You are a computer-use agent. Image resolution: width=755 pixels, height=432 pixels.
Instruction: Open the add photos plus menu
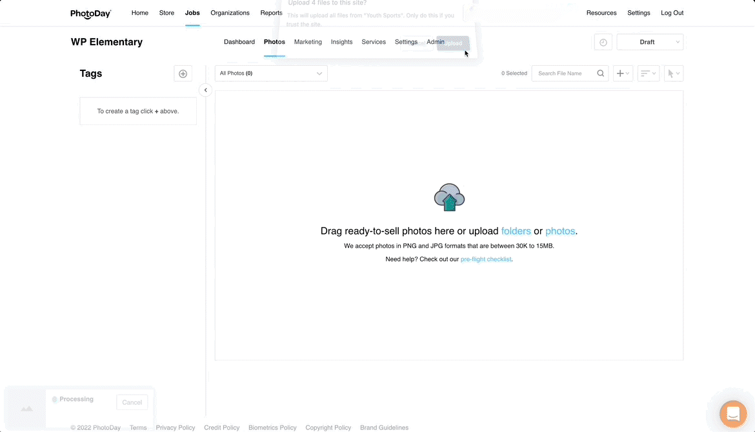[623, 74]
